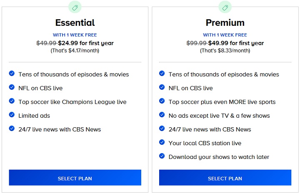Click the Premium plan price tag icon
Screen dimensions: 300x193
pos(225,7)
